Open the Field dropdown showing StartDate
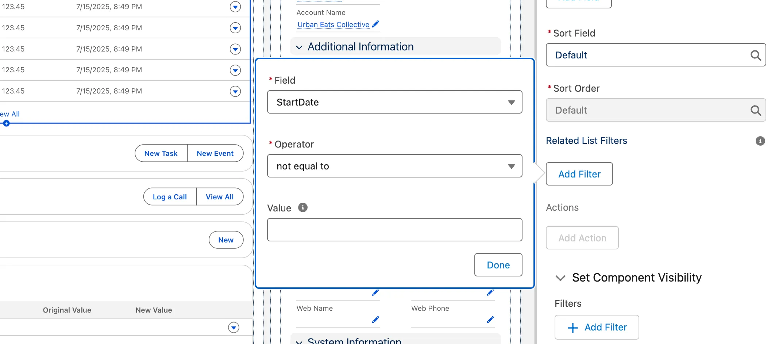The width and height of the screenshot is (775, 344). [394, 102]
